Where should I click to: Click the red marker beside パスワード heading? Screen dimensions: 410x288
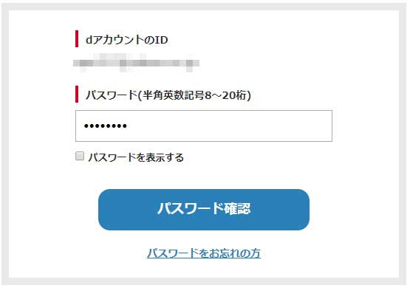tap(77, 94)
